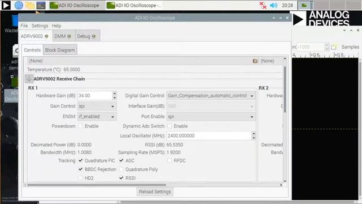Click the -1000 field in the capture window

pos(311,47)
